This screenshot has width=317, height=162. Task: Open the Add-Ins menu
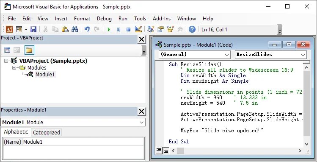[162, 19]
